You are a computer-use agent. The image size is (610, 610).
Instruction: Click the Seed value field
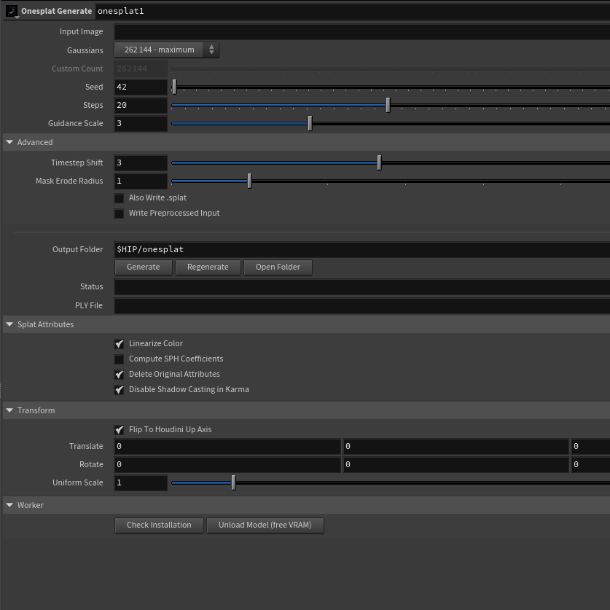[141, 87]
